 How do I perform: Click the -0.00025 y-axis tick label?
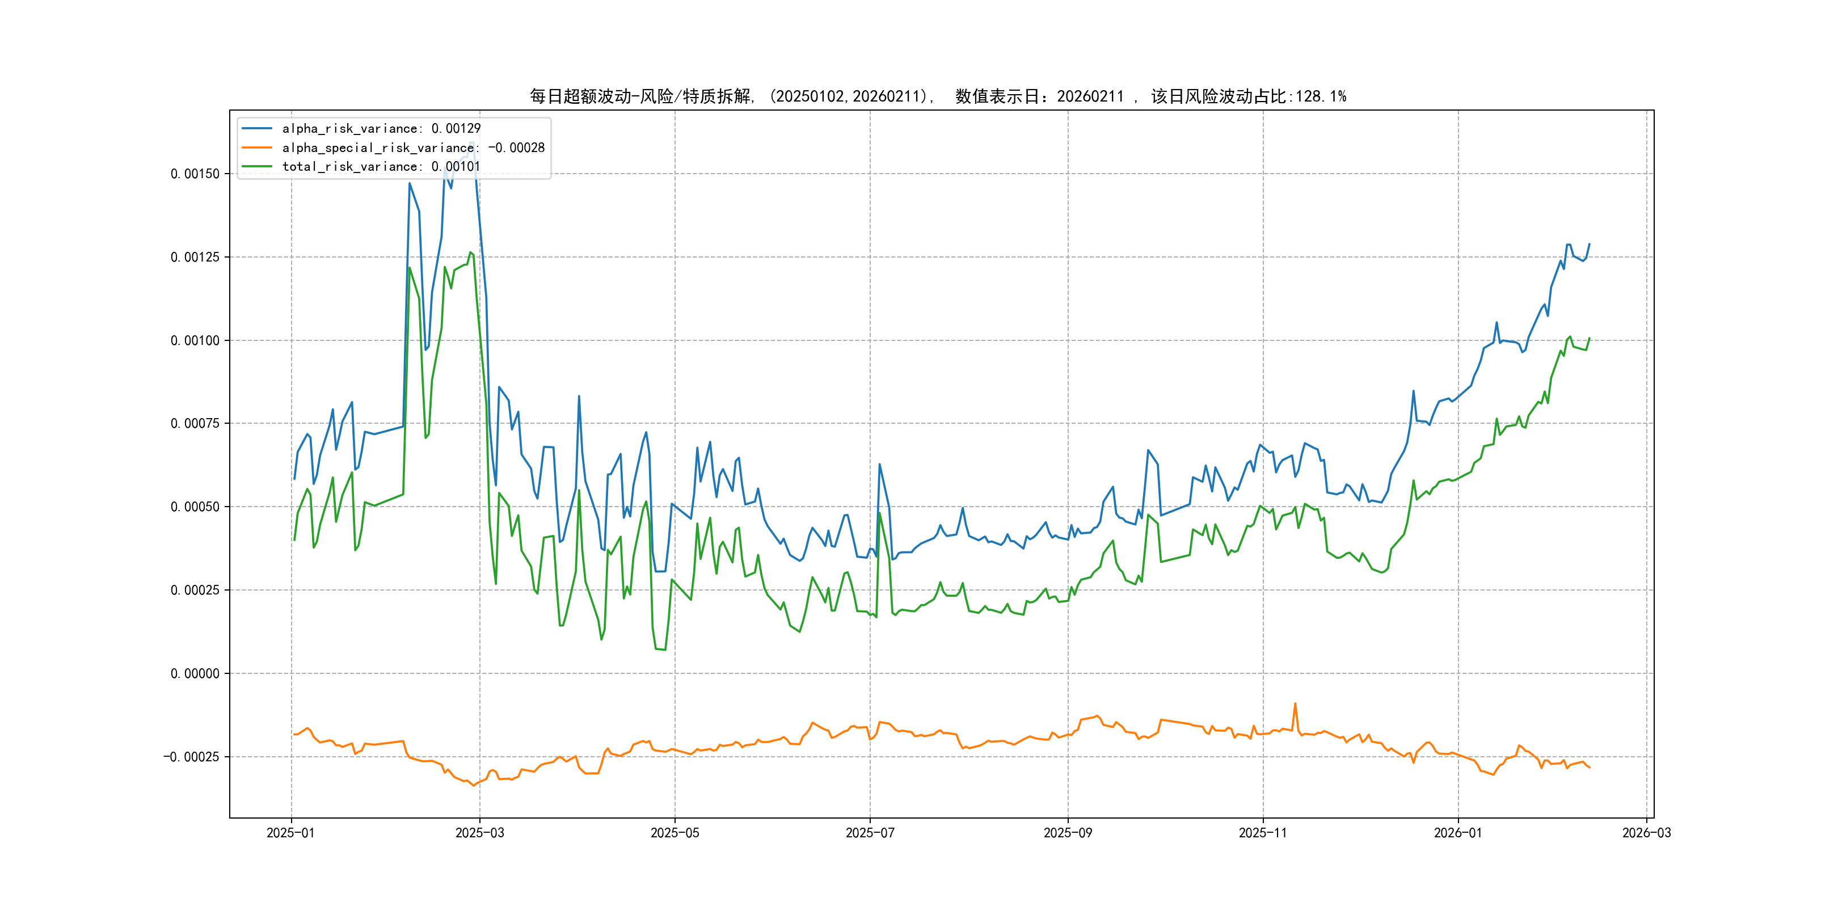[191, 757]
